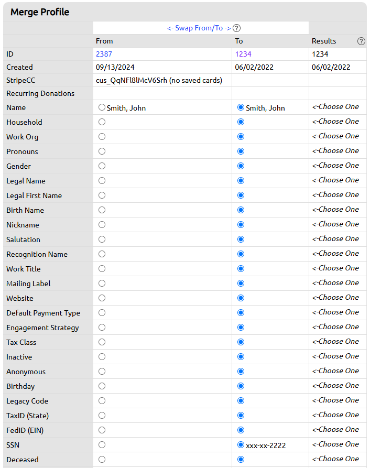Viewport: 370px width, 468px height.
Task: Pick From option for Work Org
Action: tap(102, 136)
